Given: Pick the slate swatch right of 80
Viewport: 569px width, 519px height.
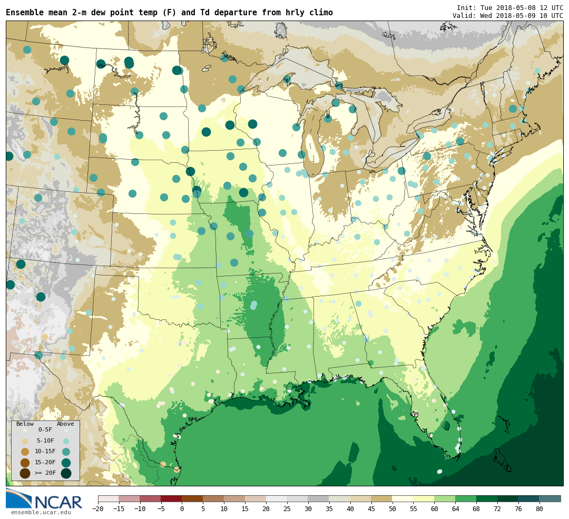Looking at the screenshot, I should [x=550, y=498].
